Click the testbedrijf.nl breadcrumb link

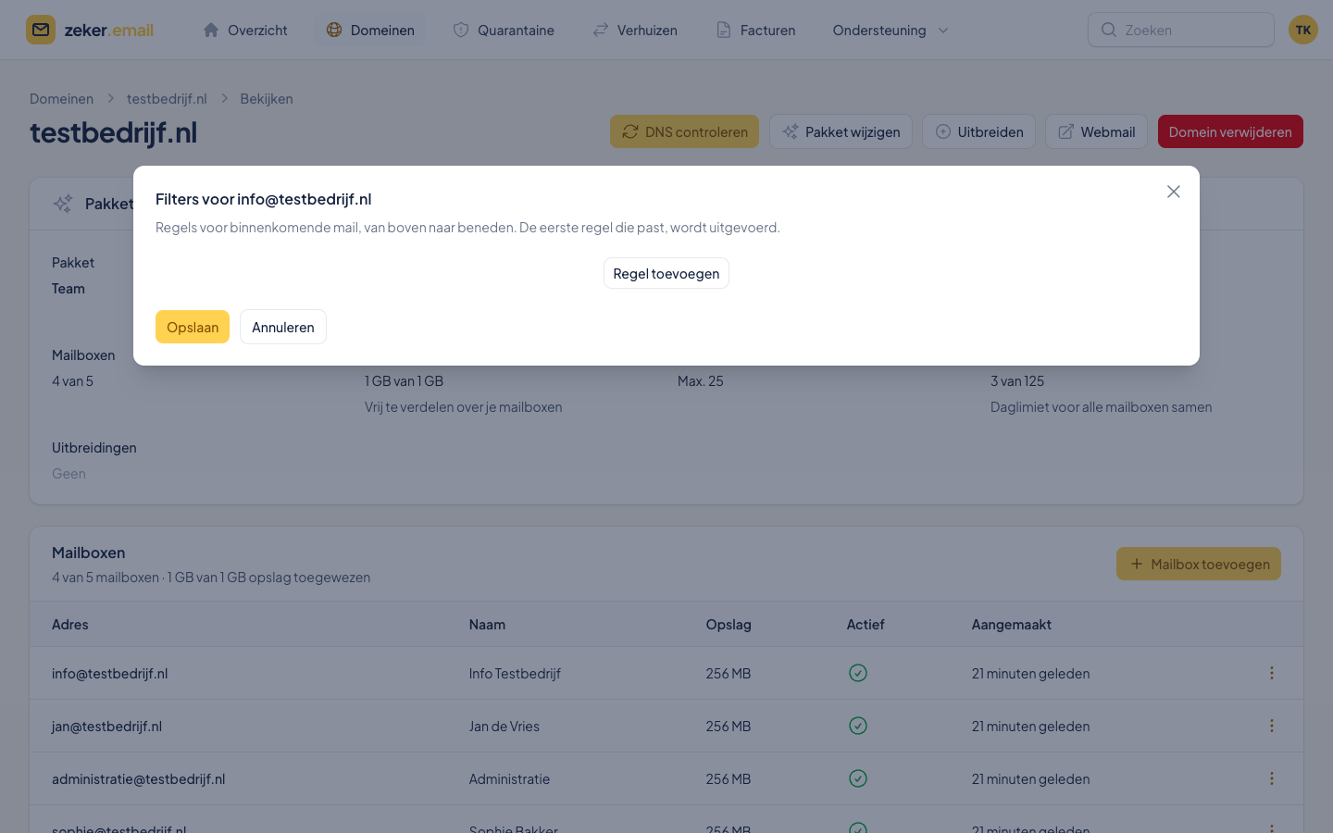(x=167, y=99)
